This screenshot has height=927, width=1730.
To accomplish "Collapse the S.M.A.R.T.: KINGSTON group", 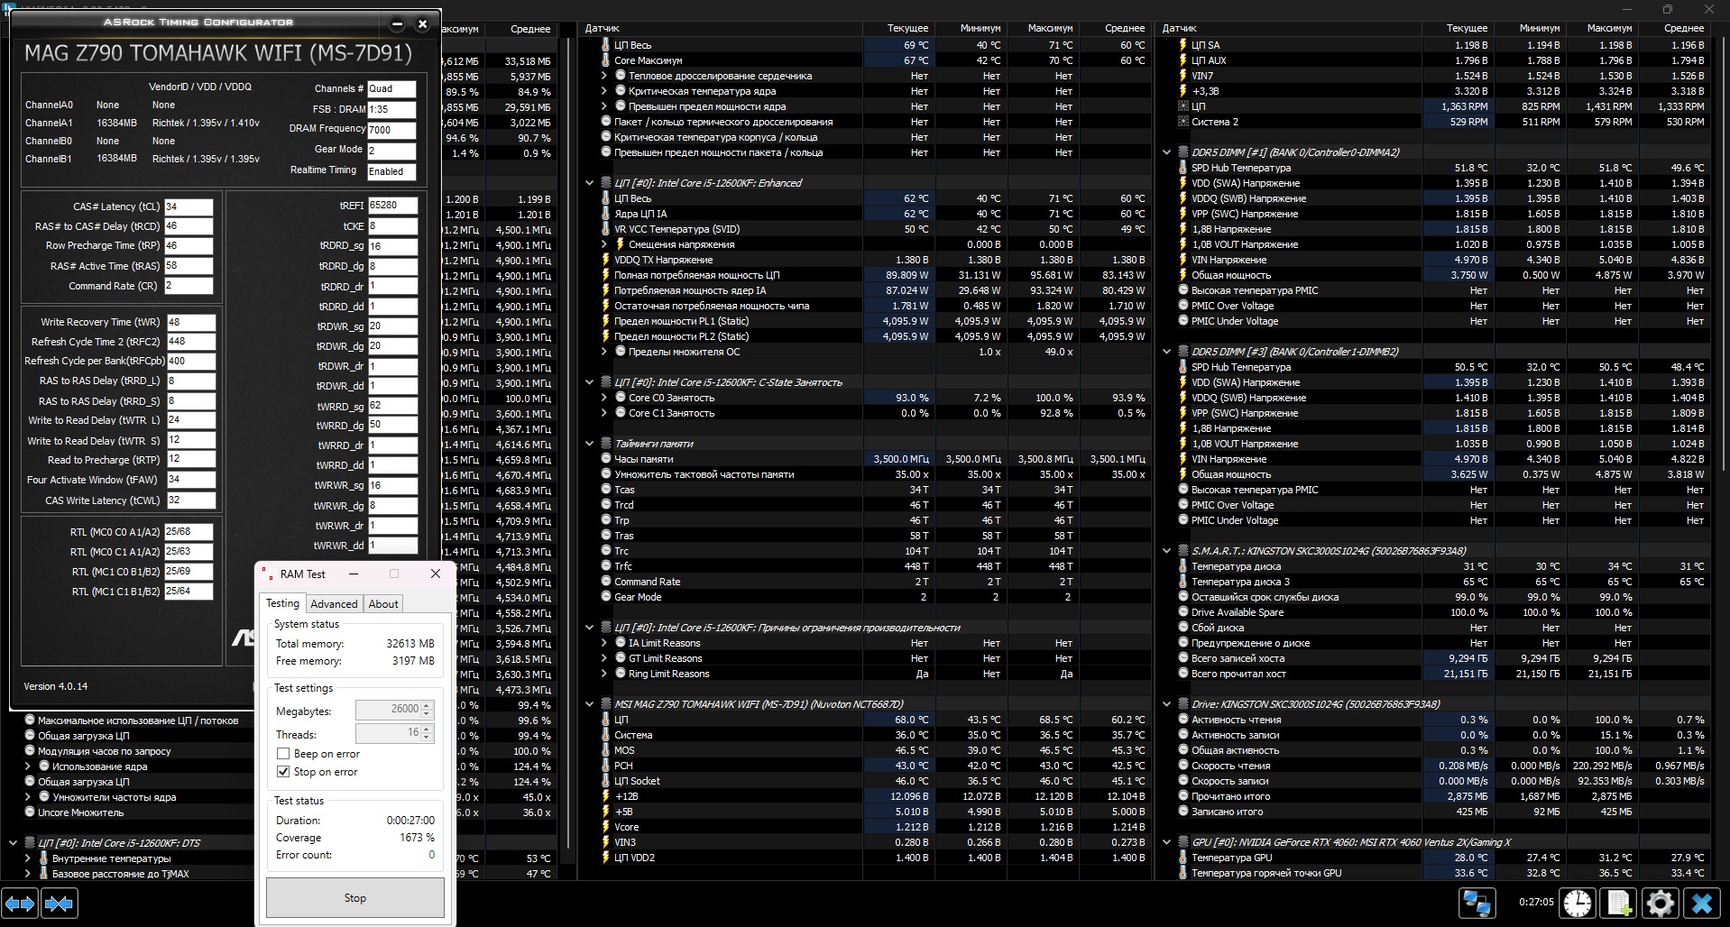I will 1167,551.
